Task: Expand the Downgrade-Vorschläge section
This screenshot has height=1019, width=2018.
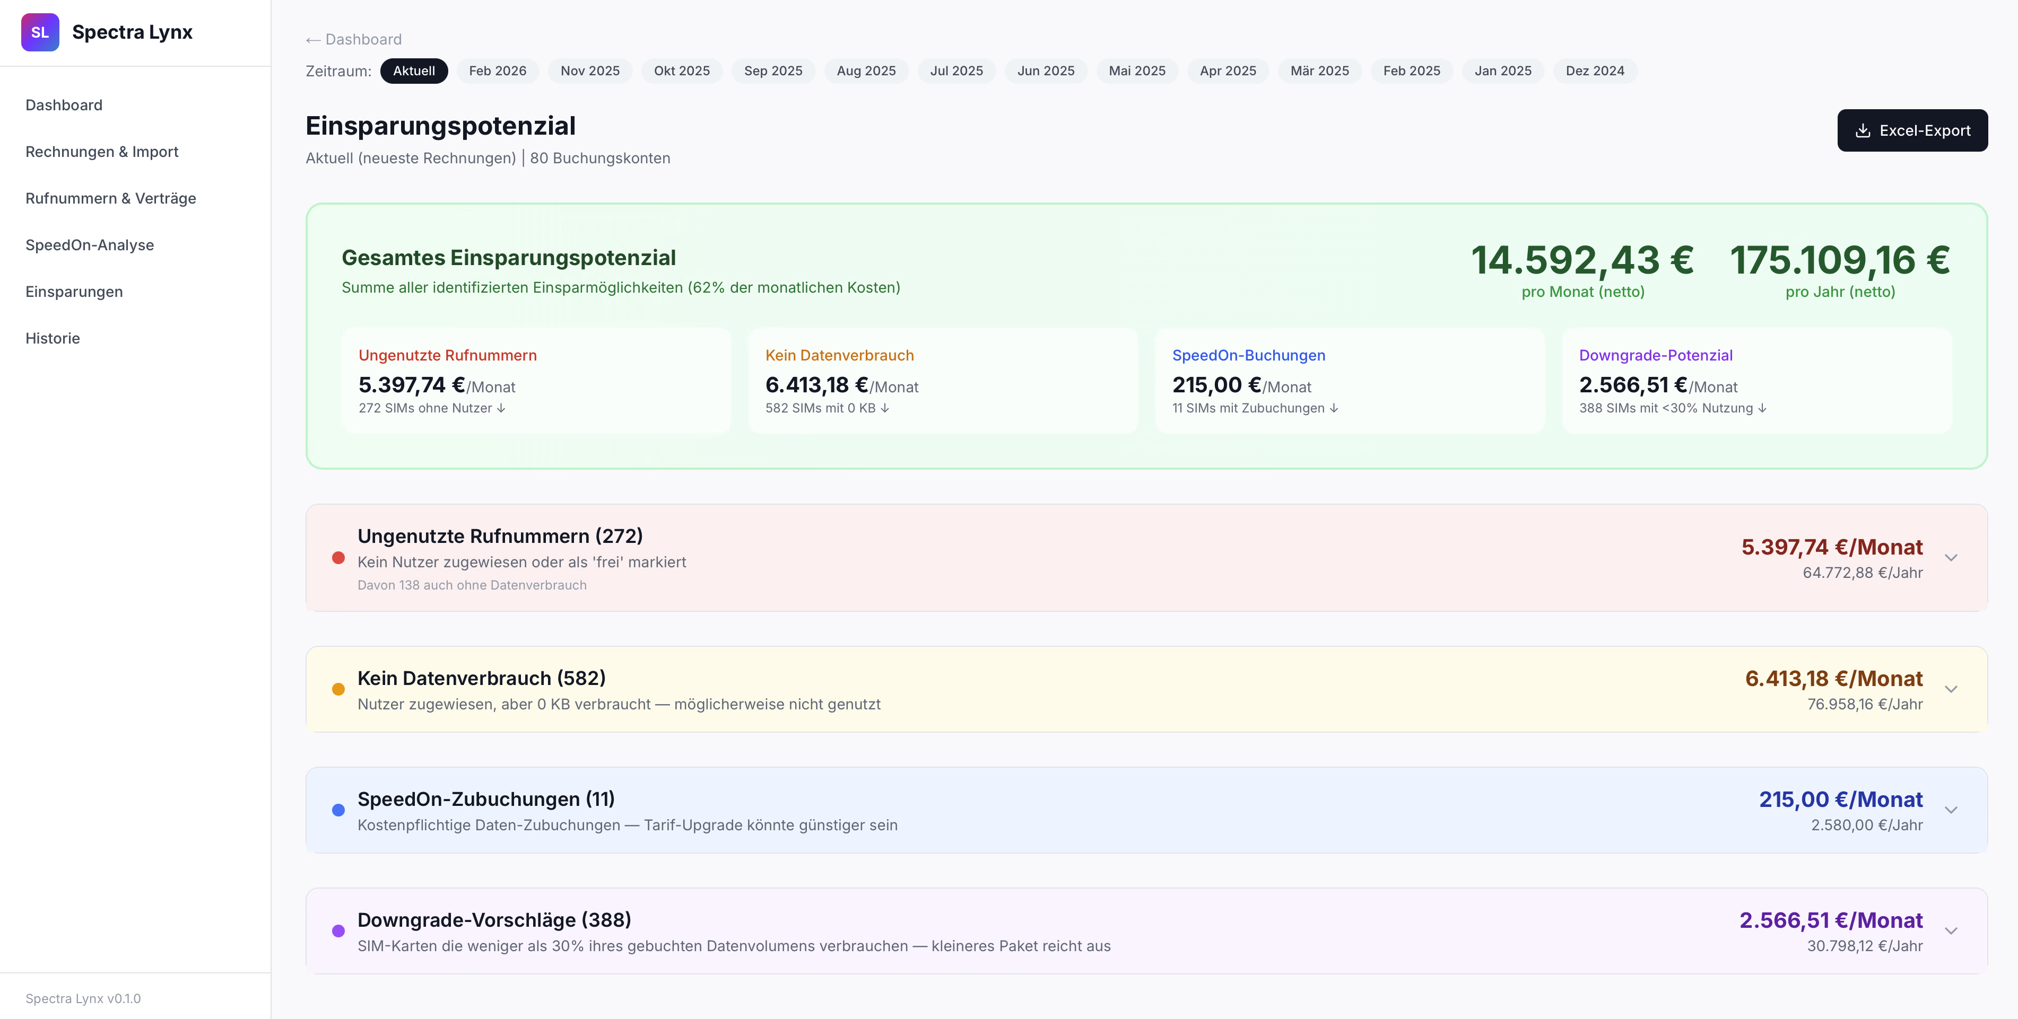Action: coord(1951,930)
